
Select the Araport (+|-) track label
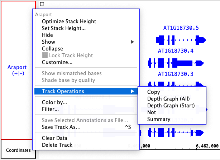point(17,70)
